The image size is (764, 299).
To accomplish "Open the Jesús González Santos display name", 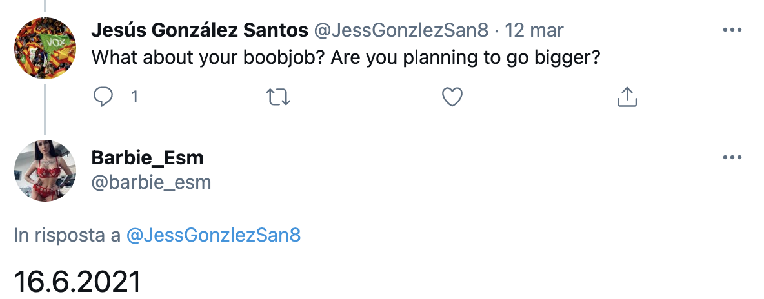I will (x=200, y=31).
